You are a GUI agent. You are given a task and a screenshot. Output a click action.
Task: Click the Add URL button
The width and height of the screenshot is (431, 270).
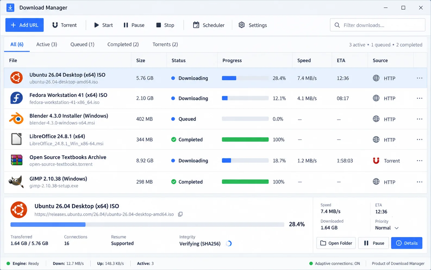[x=24, y=25]
